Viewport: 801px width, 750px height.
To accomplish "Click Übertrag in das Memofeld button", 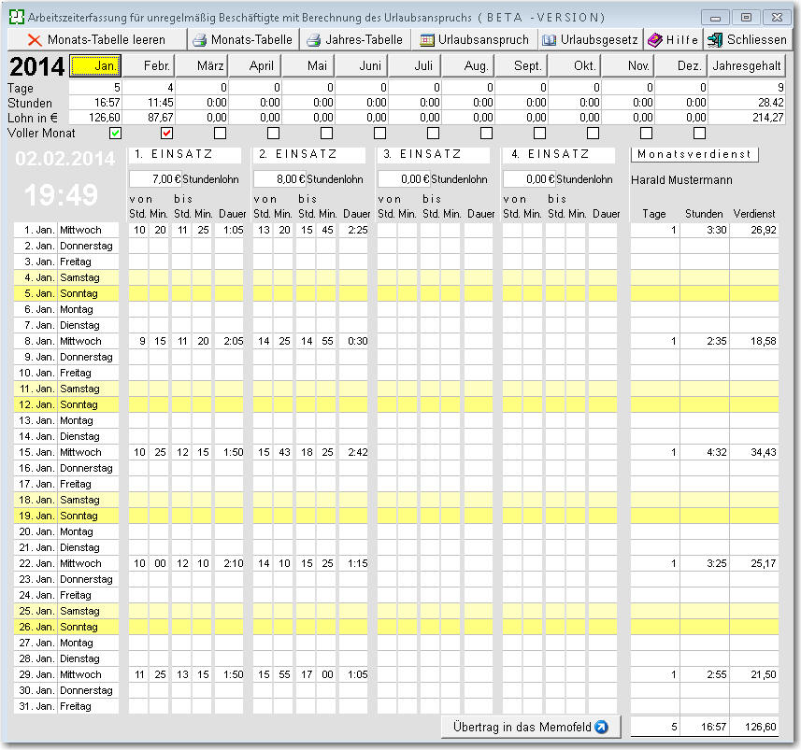I will [x=531, y=727].
